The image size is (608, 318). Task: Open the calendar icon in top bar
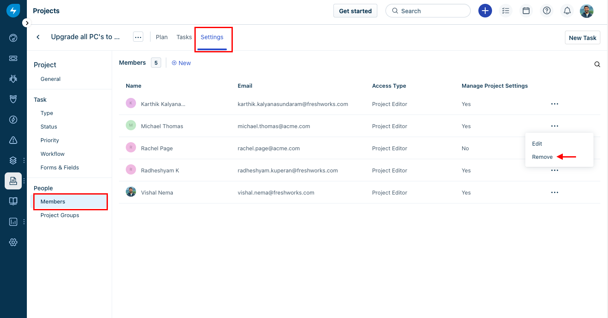point(526,11)
